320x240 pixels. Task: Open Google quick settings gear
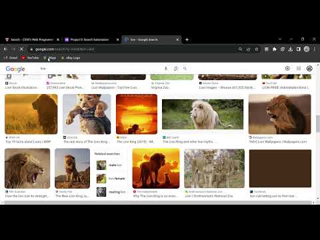pos(287,69)
